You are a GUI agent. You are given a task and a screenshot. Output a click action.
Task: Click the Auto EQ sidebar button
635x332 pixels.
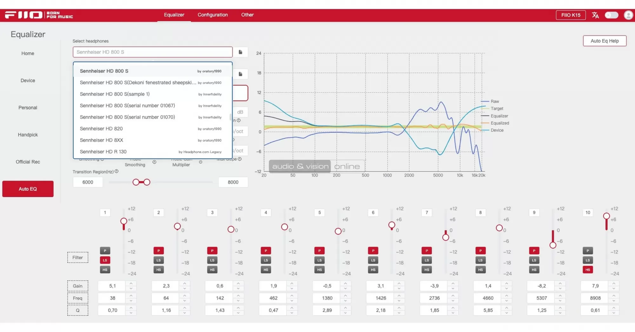pyautogui.click(x=28, y=189)
